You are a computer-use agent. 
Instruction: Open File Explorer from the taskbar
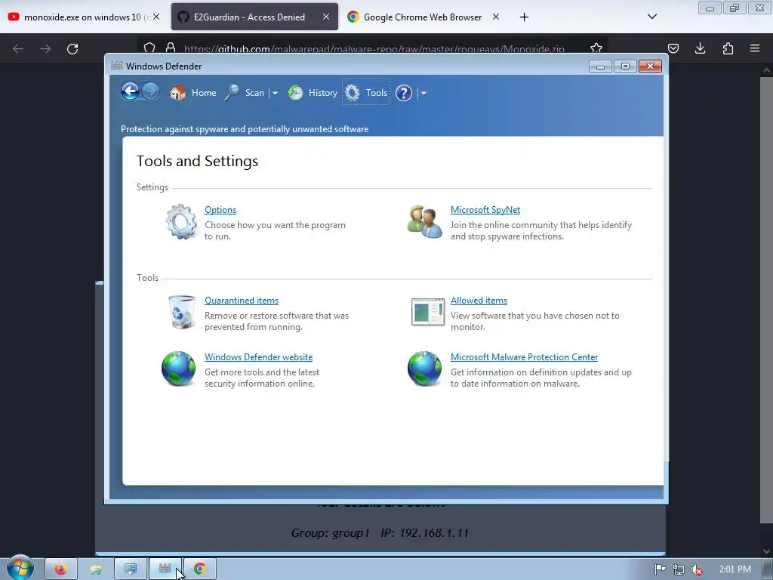pos(96,569)
